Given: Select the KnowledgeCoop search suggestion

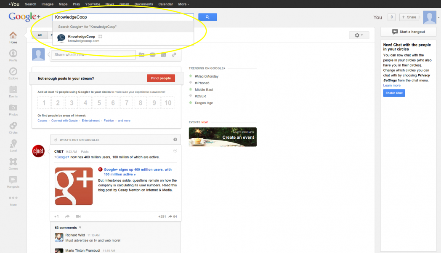Looking at the screenshot, I should (x=82, y=38).
